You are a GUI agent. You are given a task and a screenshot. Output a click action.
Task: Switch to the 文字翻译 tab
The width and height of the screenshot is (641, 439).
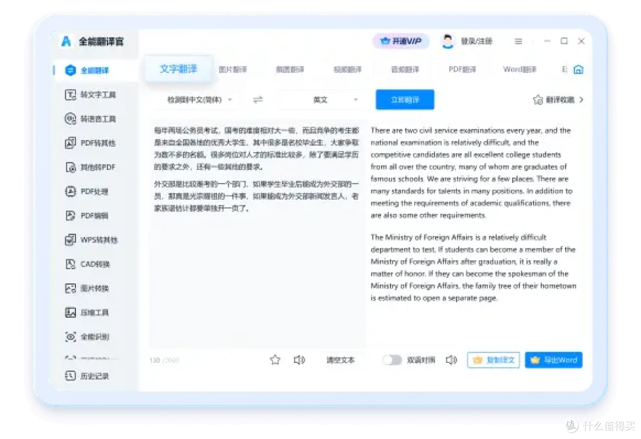pos(178,69)
